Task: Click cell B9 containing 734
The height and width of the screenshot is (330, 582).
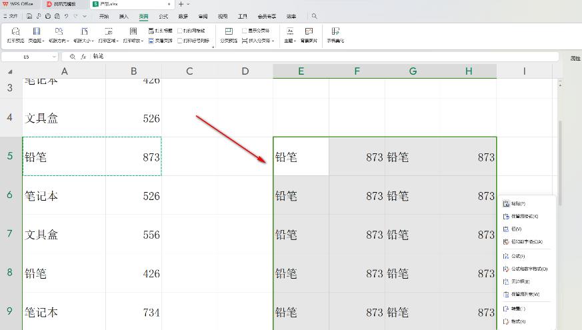Action: [x=133, y=312]
